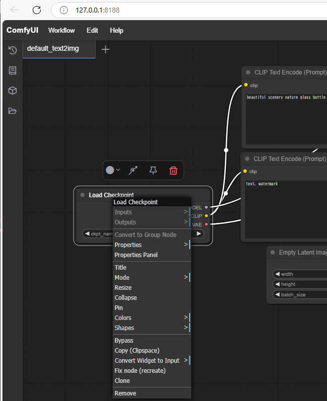Click the bypass icon in node toolbar
Viewport: 327px width, 401px height.
(x=133, y=171)
